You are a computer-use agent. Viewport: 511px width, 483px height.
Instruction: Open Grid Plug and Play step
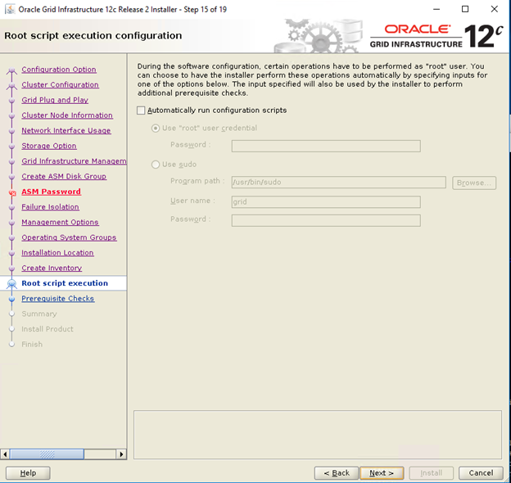click(55, 100)
